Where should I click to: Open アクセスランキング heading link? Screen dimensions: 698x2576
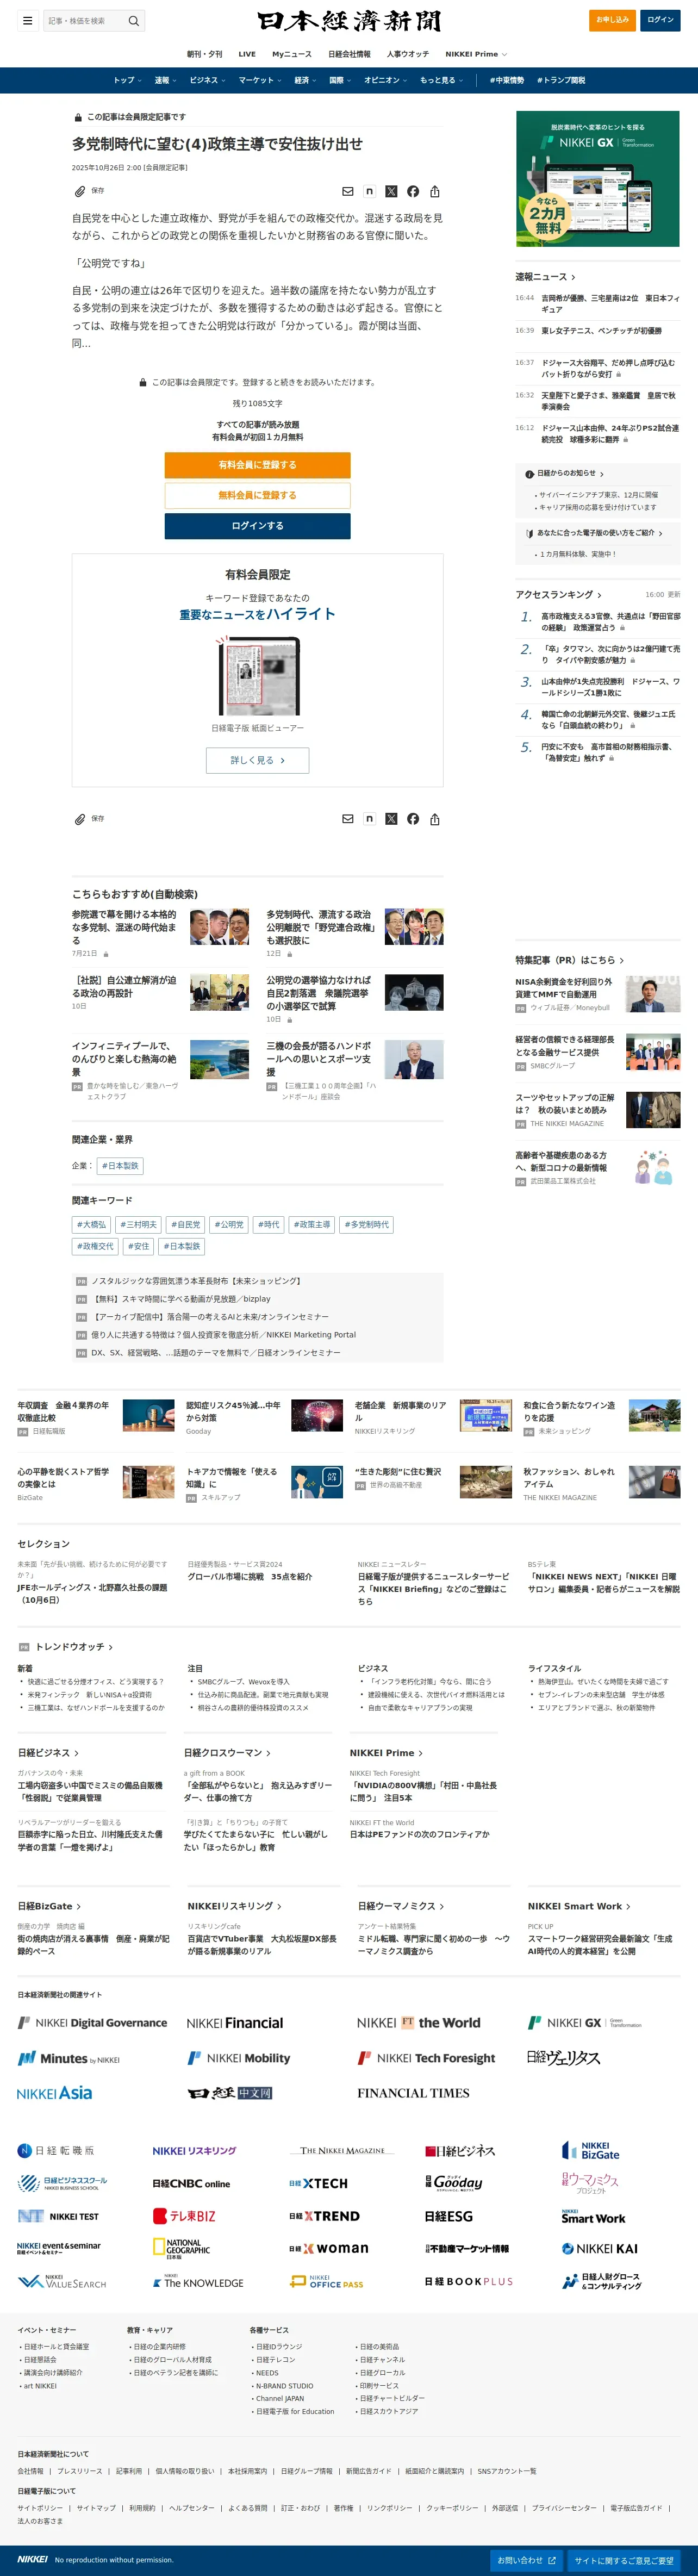click(x=558, y=595)
